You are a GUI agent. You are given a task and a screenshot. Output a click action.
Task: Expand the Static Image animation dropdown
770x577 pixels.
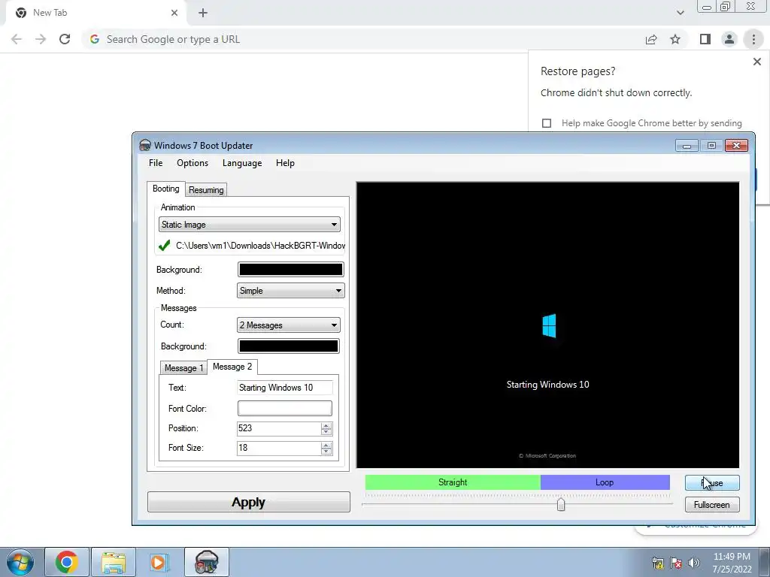click(250, 225)
